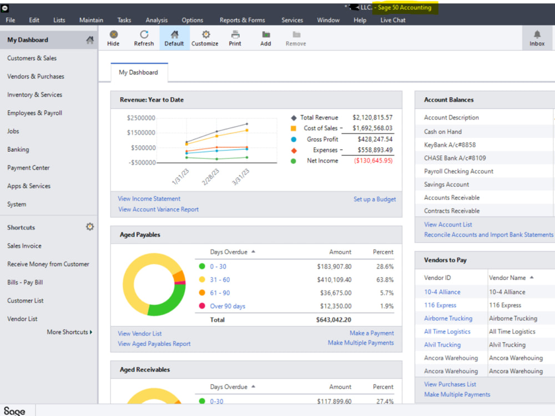Sort Vendors to Pay by Vendor Name arrow
This screenshot has height=416, width=555.
click(x=532, y=278)
